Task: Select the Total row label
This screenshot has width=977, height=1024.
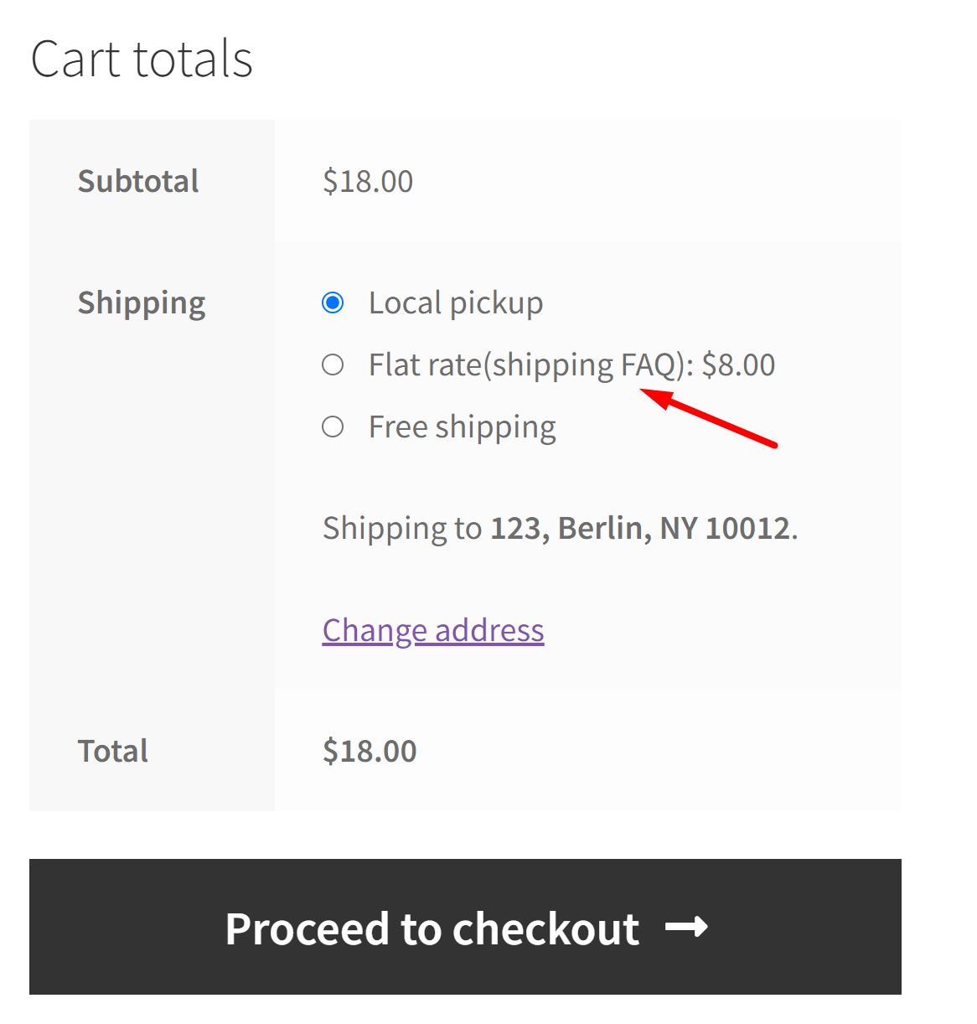Action: pos(112,751)
